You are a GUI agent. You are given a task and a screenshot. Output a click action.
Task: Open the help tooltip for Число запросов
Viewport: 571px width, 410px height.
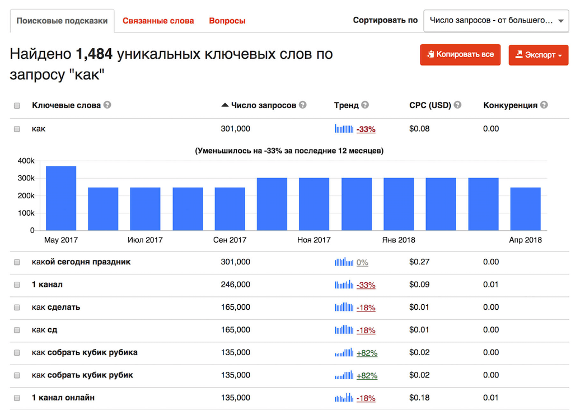coord(303,105)
